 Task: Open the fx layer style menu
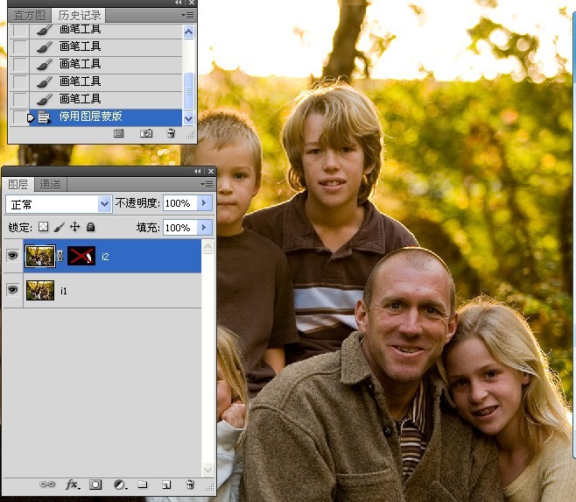click(x=73, y=484)
